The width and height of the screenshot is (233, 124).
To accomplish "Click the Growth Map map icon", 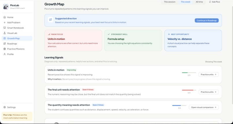I will click(x=5, y=38).
